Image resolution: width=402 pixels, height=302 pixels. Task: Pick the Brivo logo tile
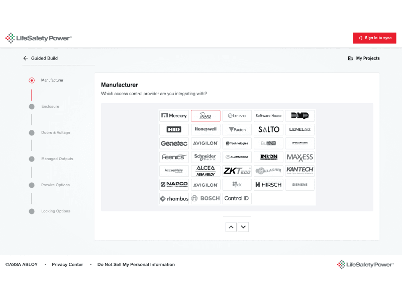pos(237,116)
